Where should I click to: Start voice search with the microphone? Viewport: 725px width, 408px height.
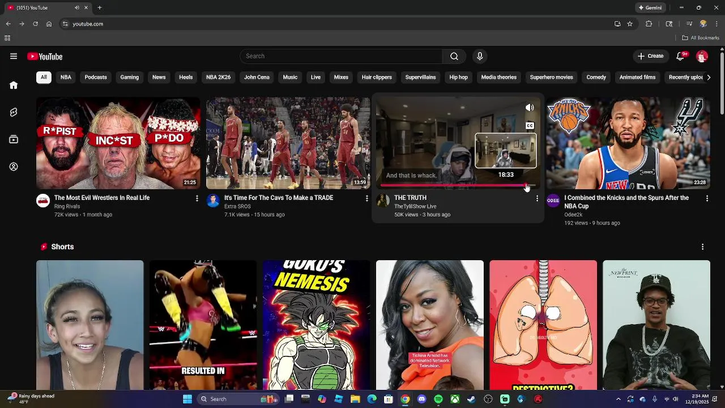tap(480, 56)
